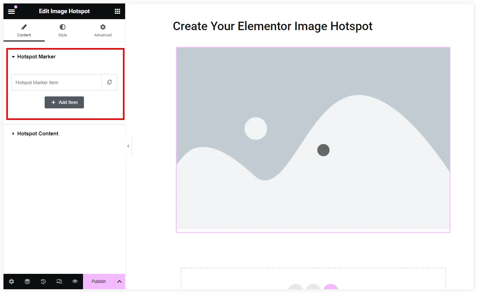Open the Advanced tab
This screenshot has width=477, height=293.
(103, 30)
